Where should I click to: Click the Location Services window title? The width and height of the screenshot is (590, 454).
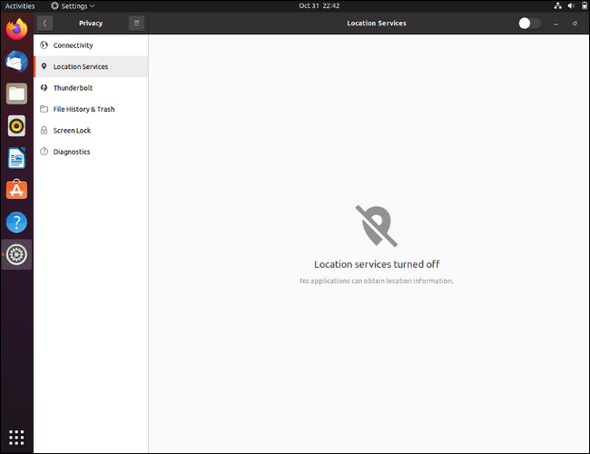tap(377, 24)
